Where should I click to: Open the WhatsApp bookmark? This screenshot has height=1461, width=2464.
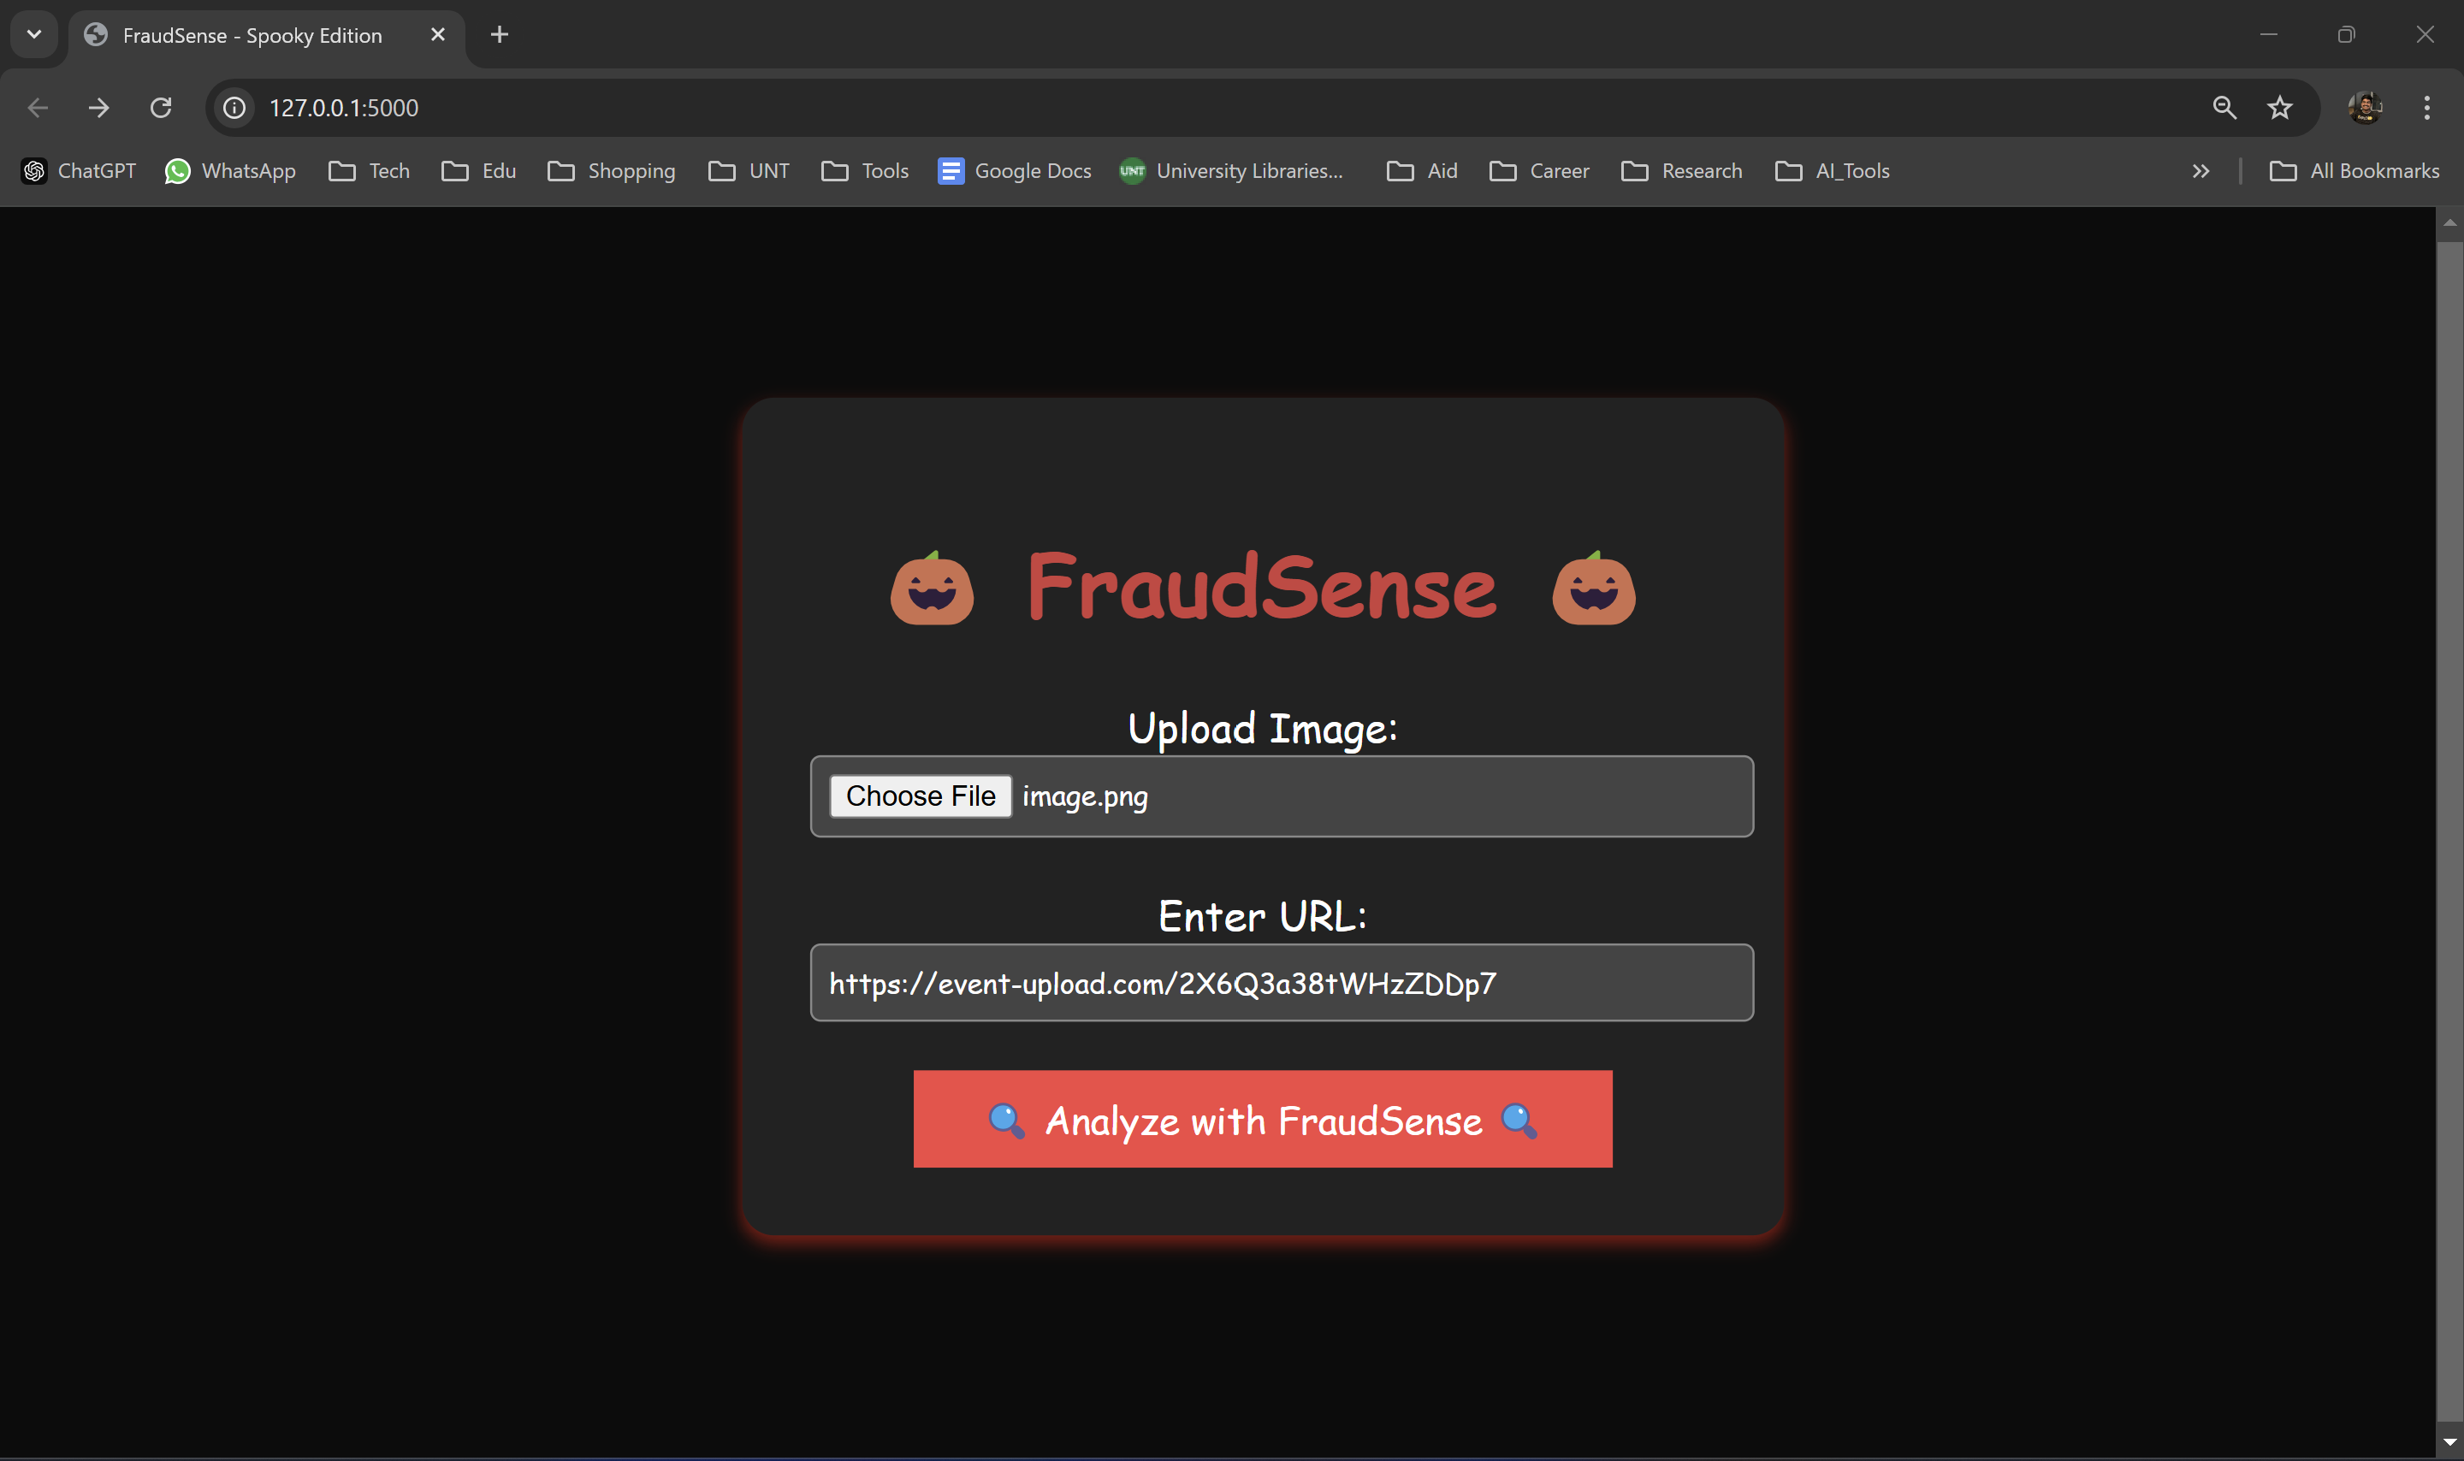click(x=230, y=171)
